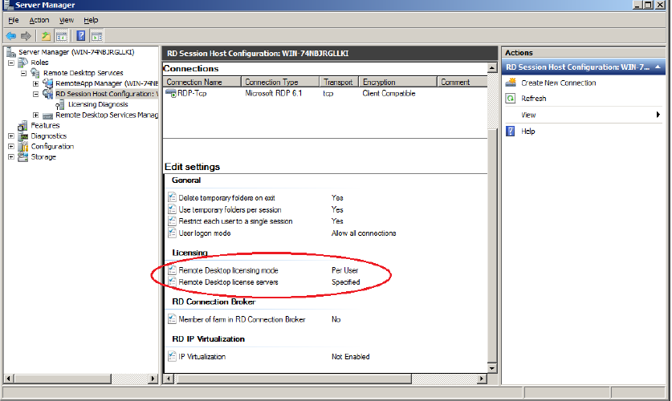Click the Back arrow toolbar icon

[10, 36]
